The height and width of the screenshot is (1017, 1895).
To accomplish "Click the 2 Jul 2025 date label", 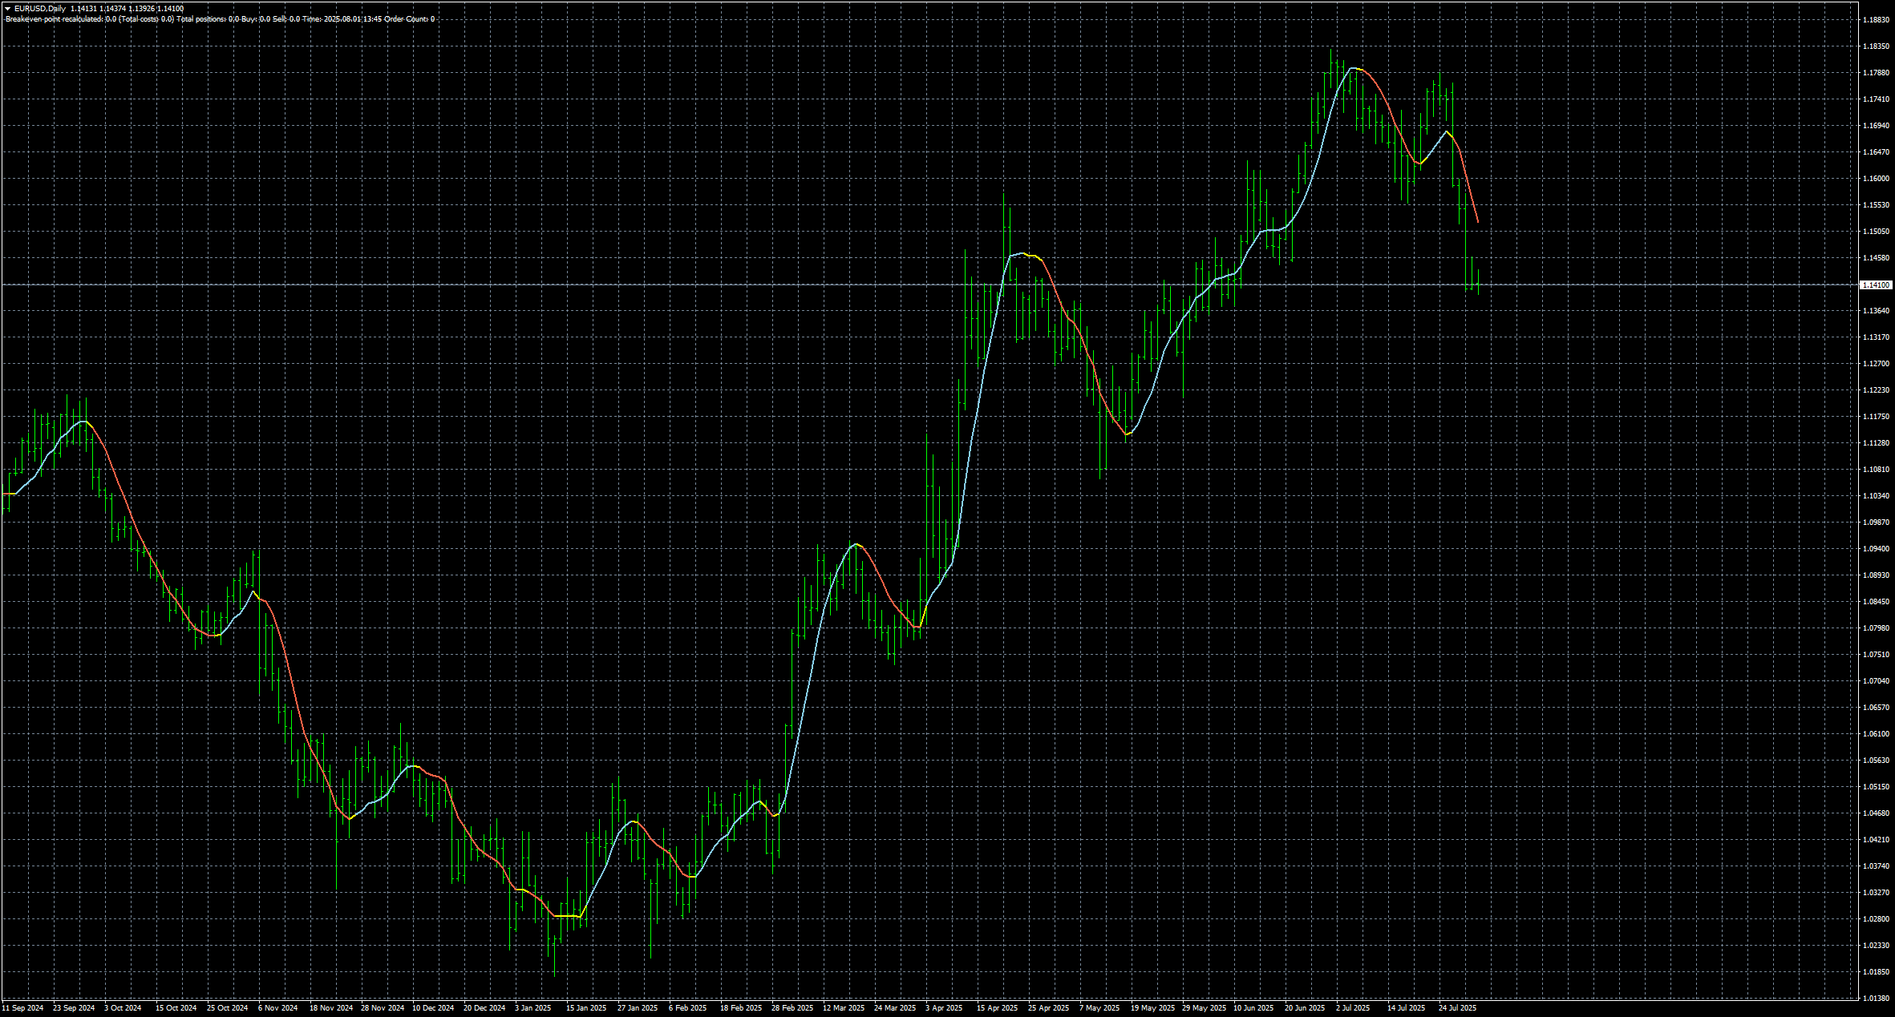I will pyautogui.click(x=1353, y=1008).
